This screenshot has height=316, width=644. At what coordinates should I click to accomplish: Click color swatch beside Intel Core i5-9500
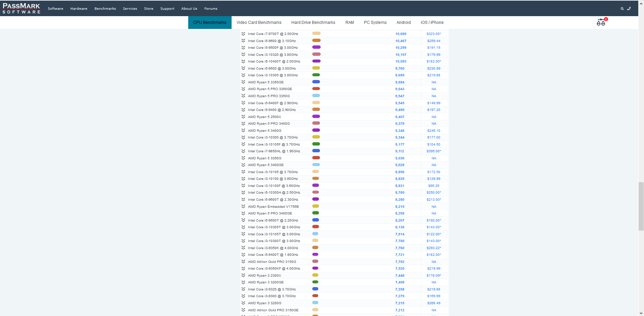[316, 68]
